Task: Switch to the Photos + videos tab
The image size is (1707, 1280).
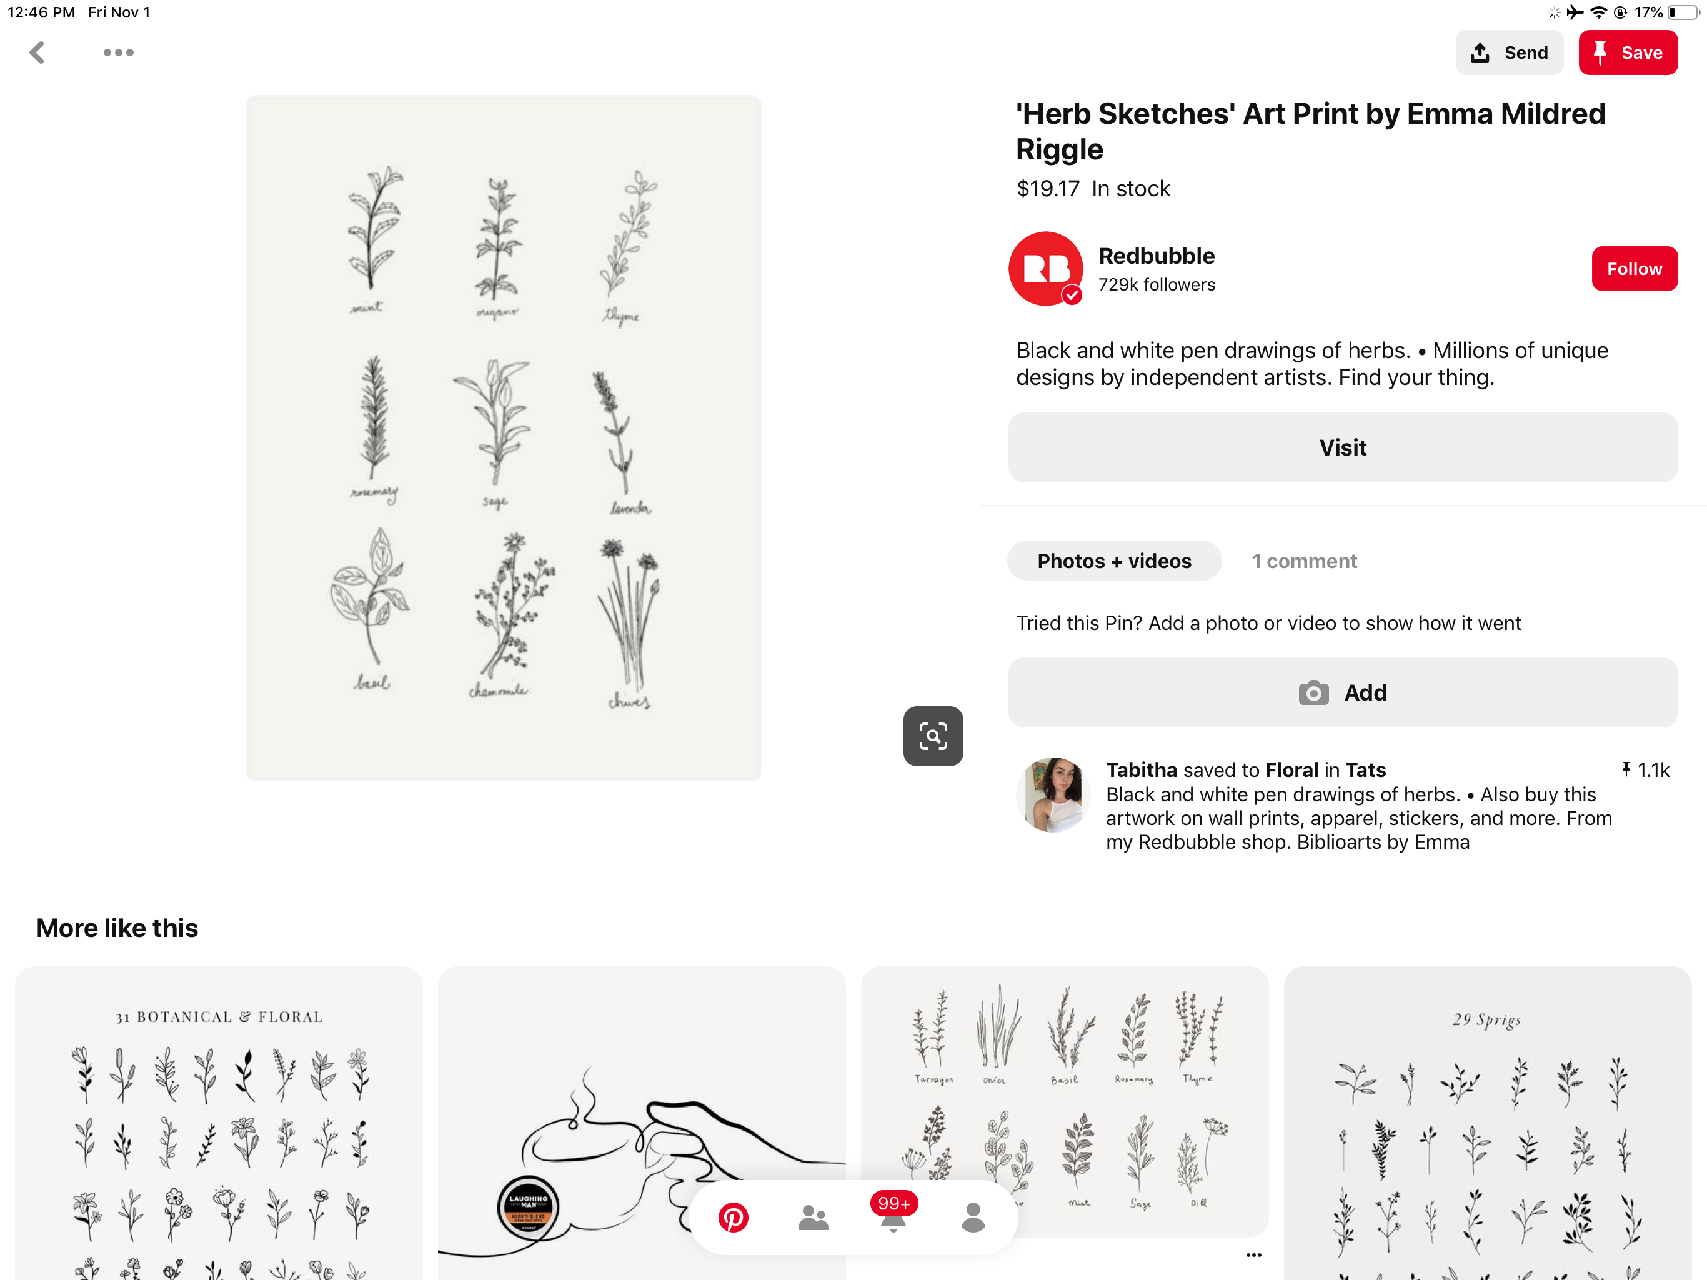Action: pyautogui.click(x=1113, y=561)
